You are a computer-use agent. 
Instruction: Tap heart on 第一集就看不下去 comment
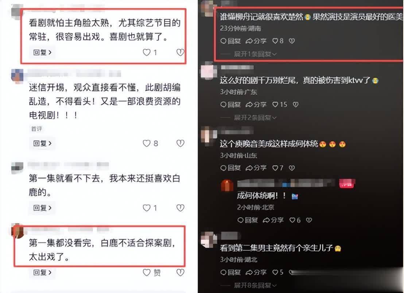[146, 208]
